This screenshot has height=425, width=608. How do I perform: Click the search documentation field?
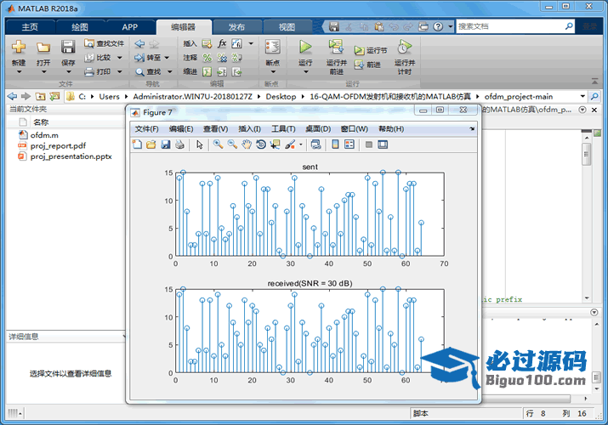pos(510,26)
